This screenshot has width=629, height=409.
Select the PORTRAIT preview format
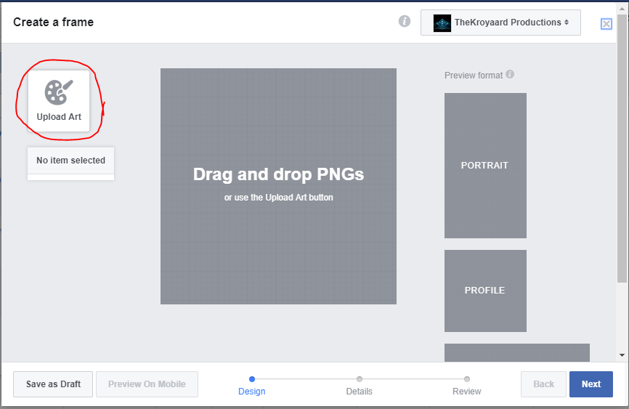click(485, 166)
